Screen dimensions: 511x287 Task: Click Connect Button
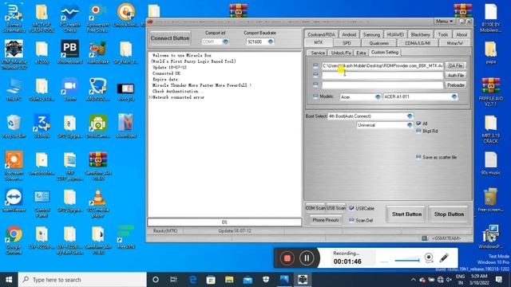pos(170,38)
